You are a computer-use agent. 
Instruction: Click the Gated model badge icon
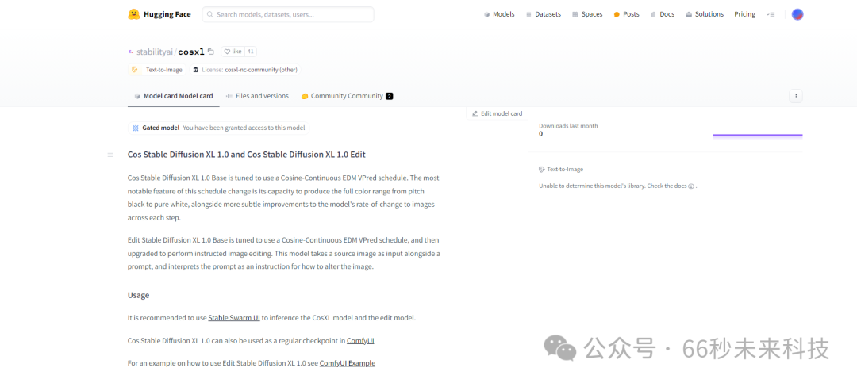pyautogui.click(x=136, y=128)
